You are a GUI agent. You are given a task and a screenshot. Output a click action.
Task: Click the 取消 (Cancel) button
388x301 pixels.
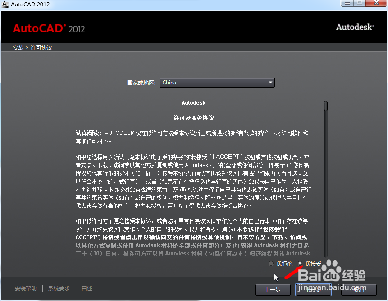coord(359,290)
